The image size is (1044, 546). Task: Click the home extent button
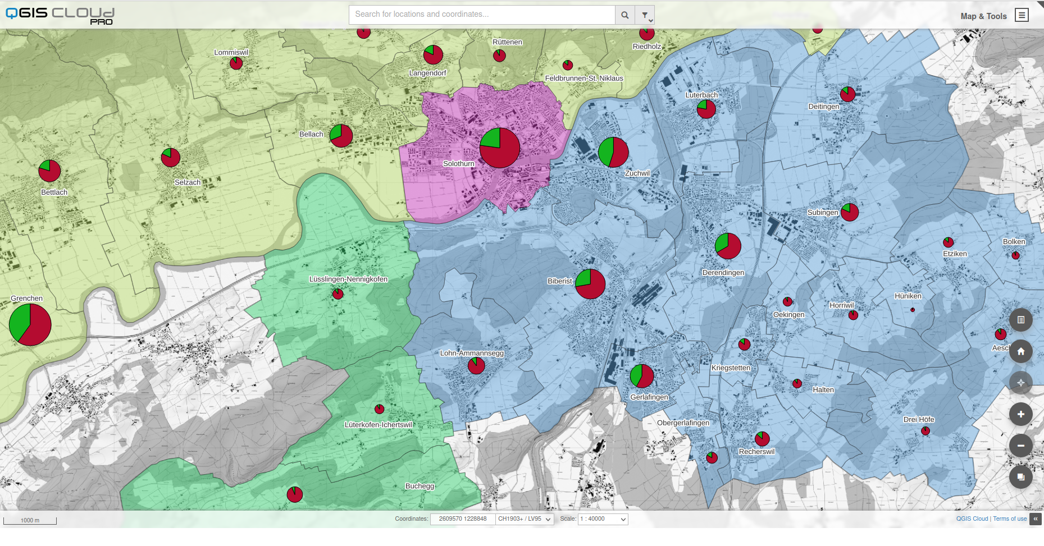(x=1020, y=351)
